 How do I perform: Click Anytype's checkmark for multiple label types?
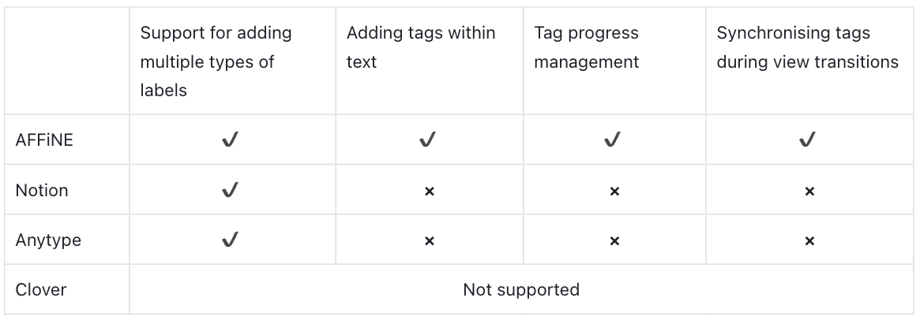230,240
